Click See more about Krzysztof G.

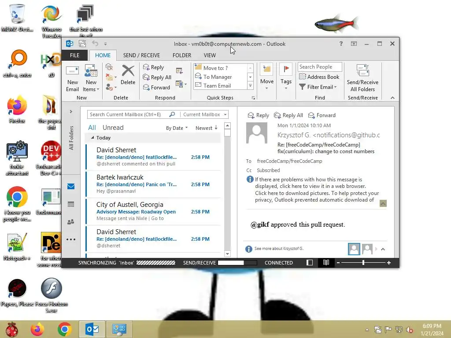coord(279,249)
